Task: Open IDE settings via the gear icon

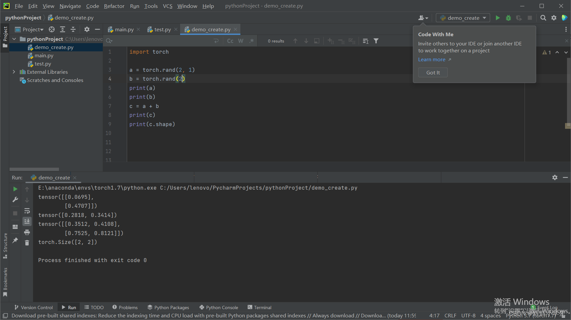Action: (554, 18)
